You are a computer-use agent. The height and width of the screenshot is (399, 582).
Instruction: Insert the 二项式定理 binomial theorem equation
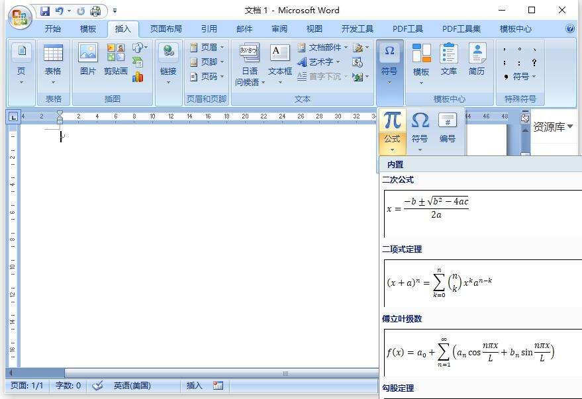(483, 283)
